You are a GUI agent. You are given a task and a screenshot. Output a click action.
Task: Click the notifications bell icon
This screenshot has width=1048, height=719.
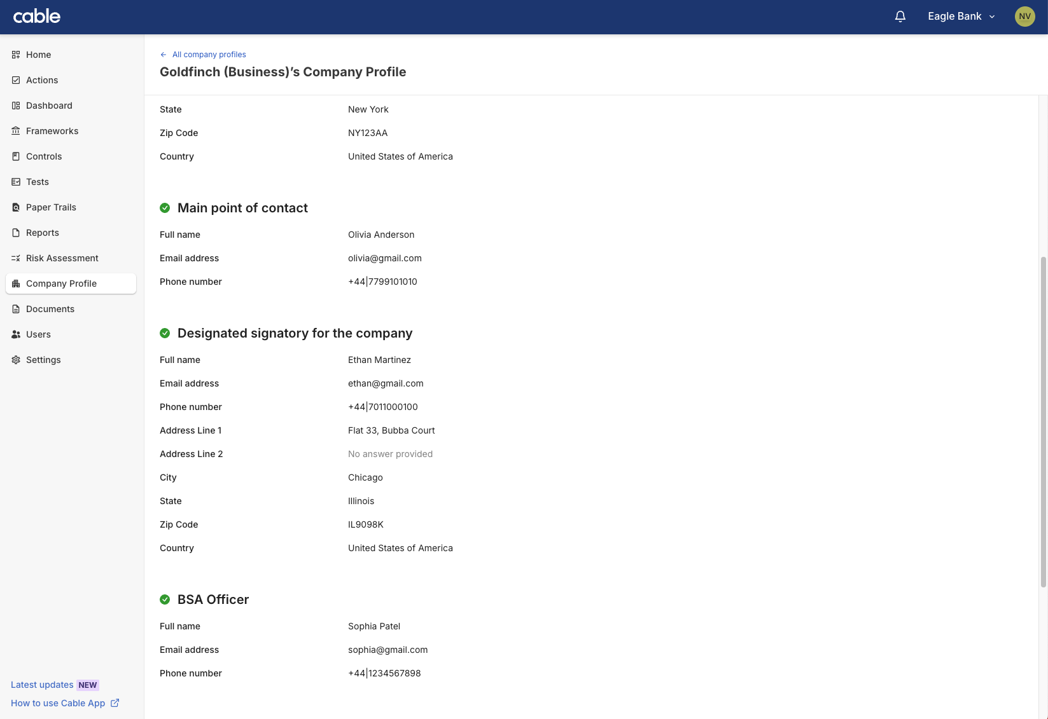pyautogui.click(x=900, y=17)
